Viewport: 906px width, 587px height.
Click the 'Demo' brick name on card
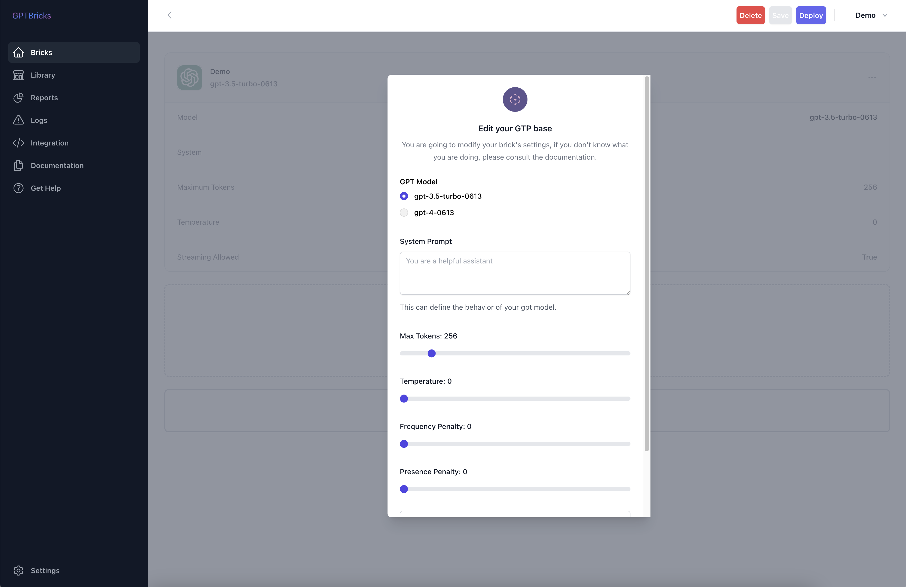[x=220, y=72]
